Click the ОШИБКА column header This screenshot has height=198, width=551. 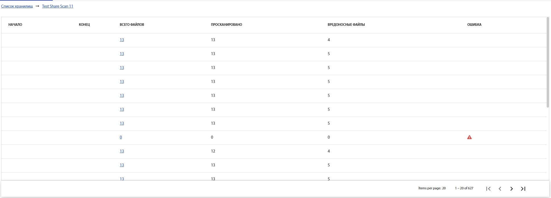point(474,25)
